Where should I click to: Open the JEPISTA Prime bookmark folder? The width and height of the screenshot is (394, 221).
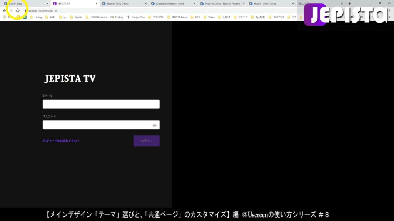pos(177,17)
